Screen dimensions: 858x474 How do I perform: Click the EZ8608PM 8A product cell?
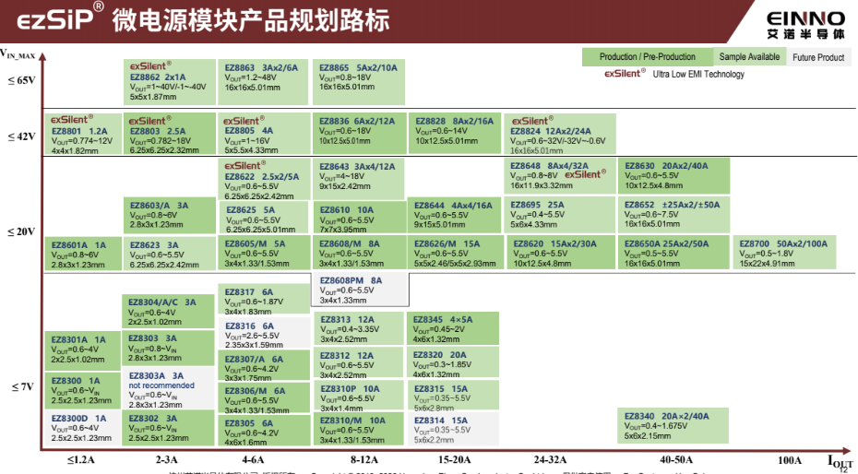[360, 290]
